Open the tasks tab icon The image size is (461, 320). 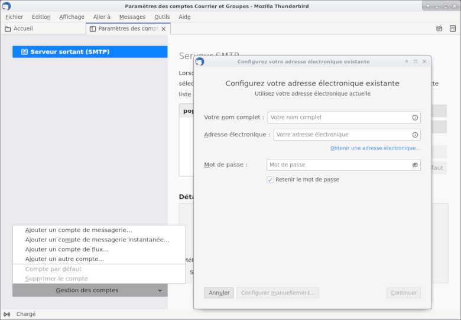click(453, 28)
